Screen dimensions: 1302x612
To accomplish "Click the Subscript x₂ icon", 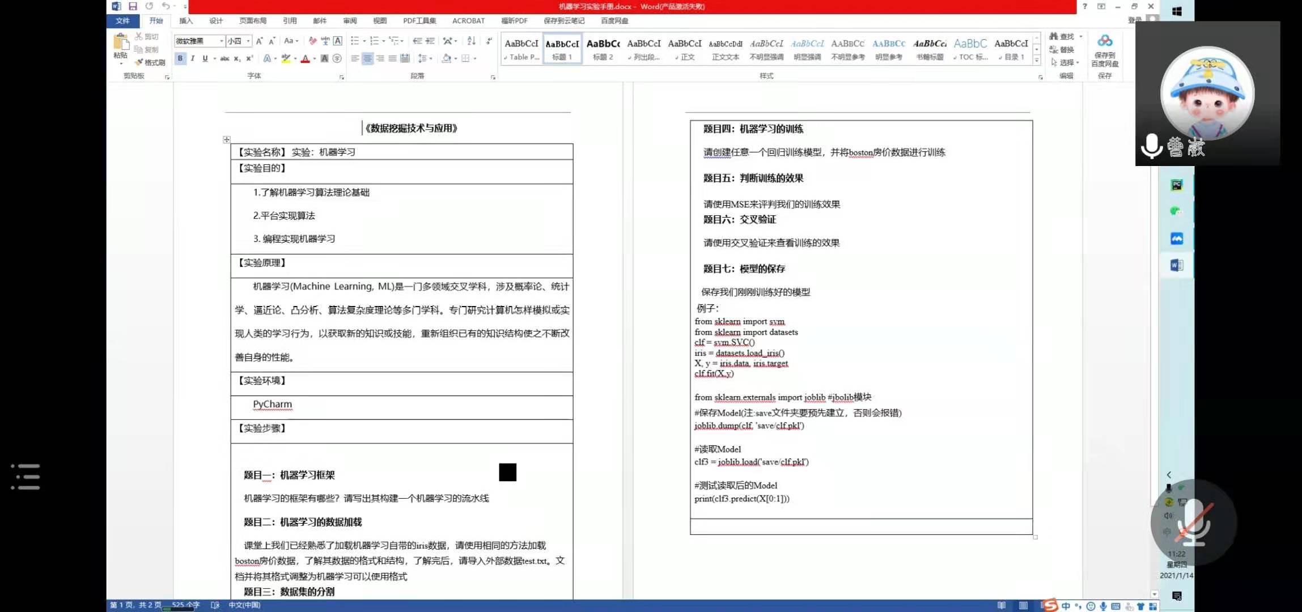I will [x=237, y=58].
